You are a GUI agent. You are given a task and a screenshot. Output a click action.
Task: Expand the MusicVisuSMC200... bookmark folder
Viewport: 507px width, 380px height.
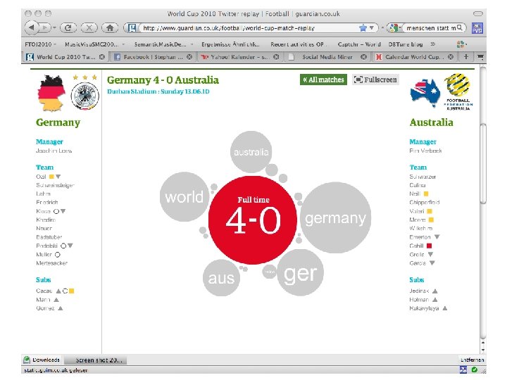(95, 44)
